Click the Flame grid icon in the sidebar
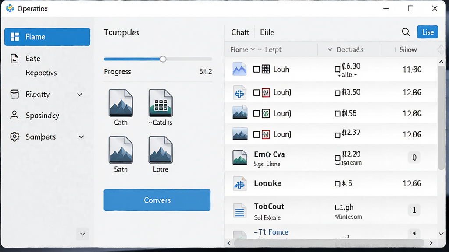Screen dimensions: 449x252 coord(14,37)
